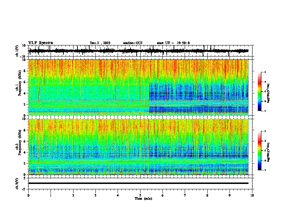Click the ch.1 spectrogram color scale bar
This screenshot has height=219, width=284.
click(x=259, y=92)
